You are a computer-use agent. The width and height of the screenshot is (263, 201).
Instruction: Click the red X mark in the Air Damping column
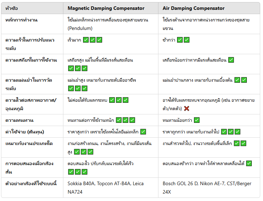coord(187,109)
